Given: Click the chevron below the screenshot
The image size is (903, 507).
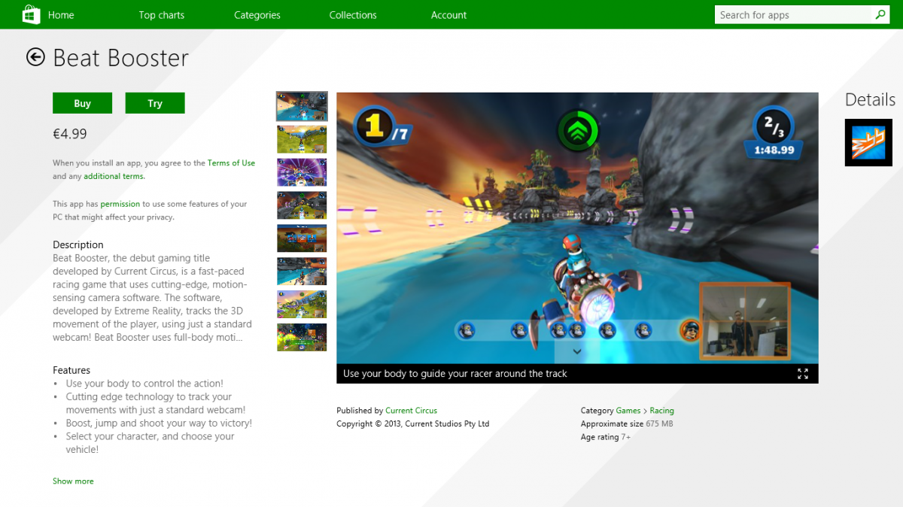Looking at the screenshot, I should pos(577,351).
